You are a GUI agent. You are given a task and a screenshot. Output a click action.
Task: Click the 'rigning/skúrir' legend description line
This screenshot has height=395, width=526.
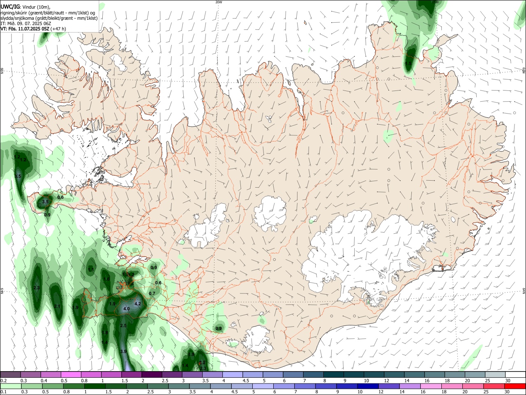click(x=48, y=12)
